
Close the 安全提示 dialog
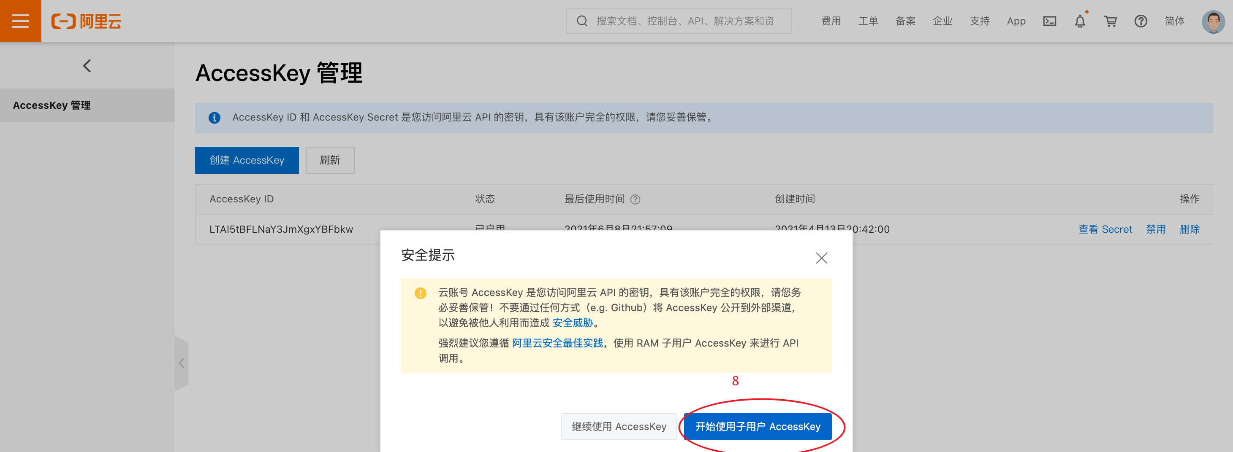[x=821, y=258]
